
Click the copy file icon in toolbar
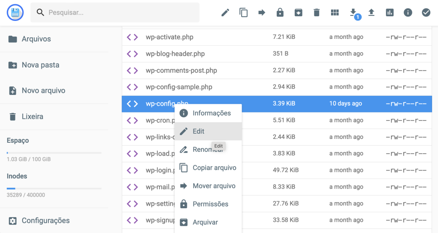[x=243, y=12]
